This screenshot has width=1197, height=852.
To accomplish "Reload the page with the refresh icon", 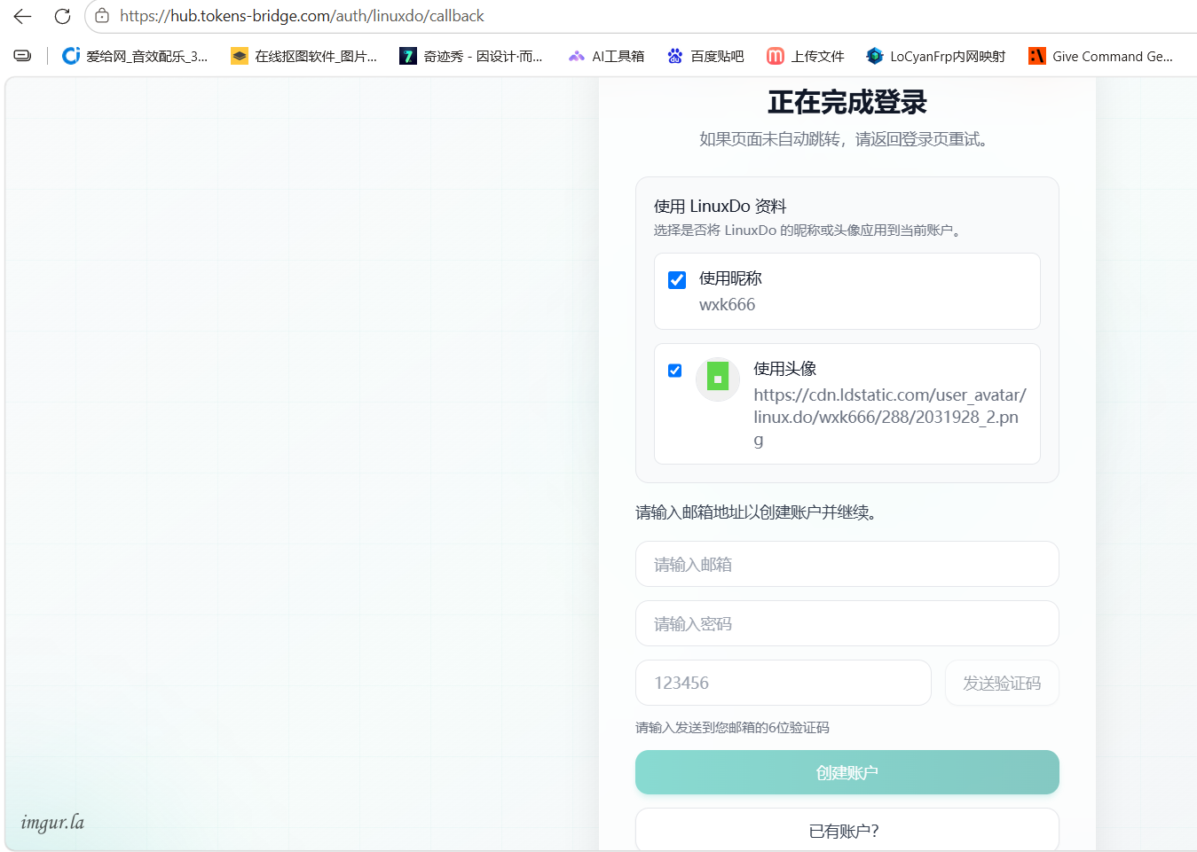I will click(62, 16).
